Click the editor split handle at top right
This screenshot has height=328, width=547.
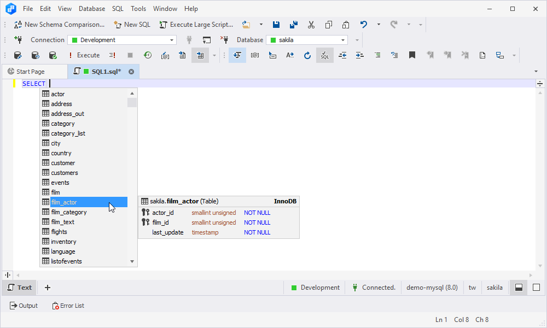[x=540, y=84]
